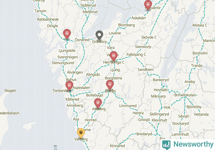Click the Vetlanda town label
The image size is (215, 150).
click(201, 114)
